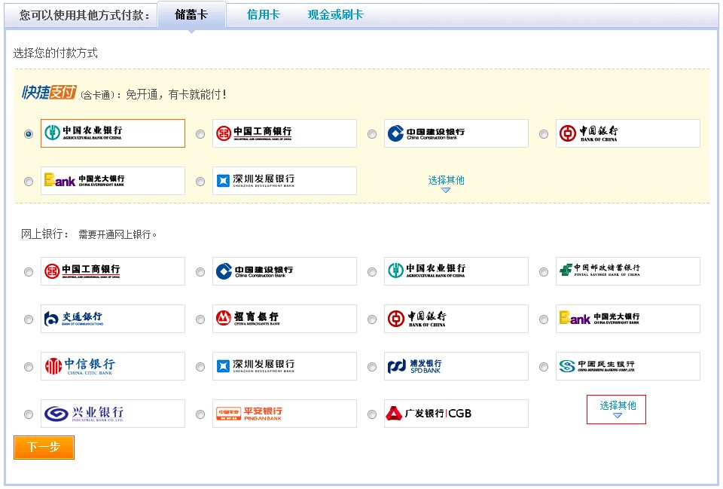Click the text 免开通，有卡就能付

[x=175, y=95]
